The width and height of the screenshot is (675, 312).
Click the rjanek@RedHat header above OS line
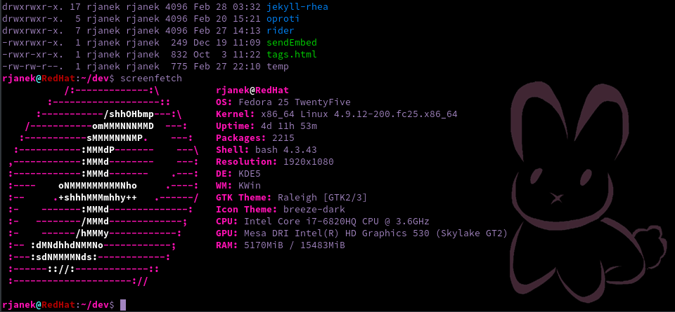point(252,90)
